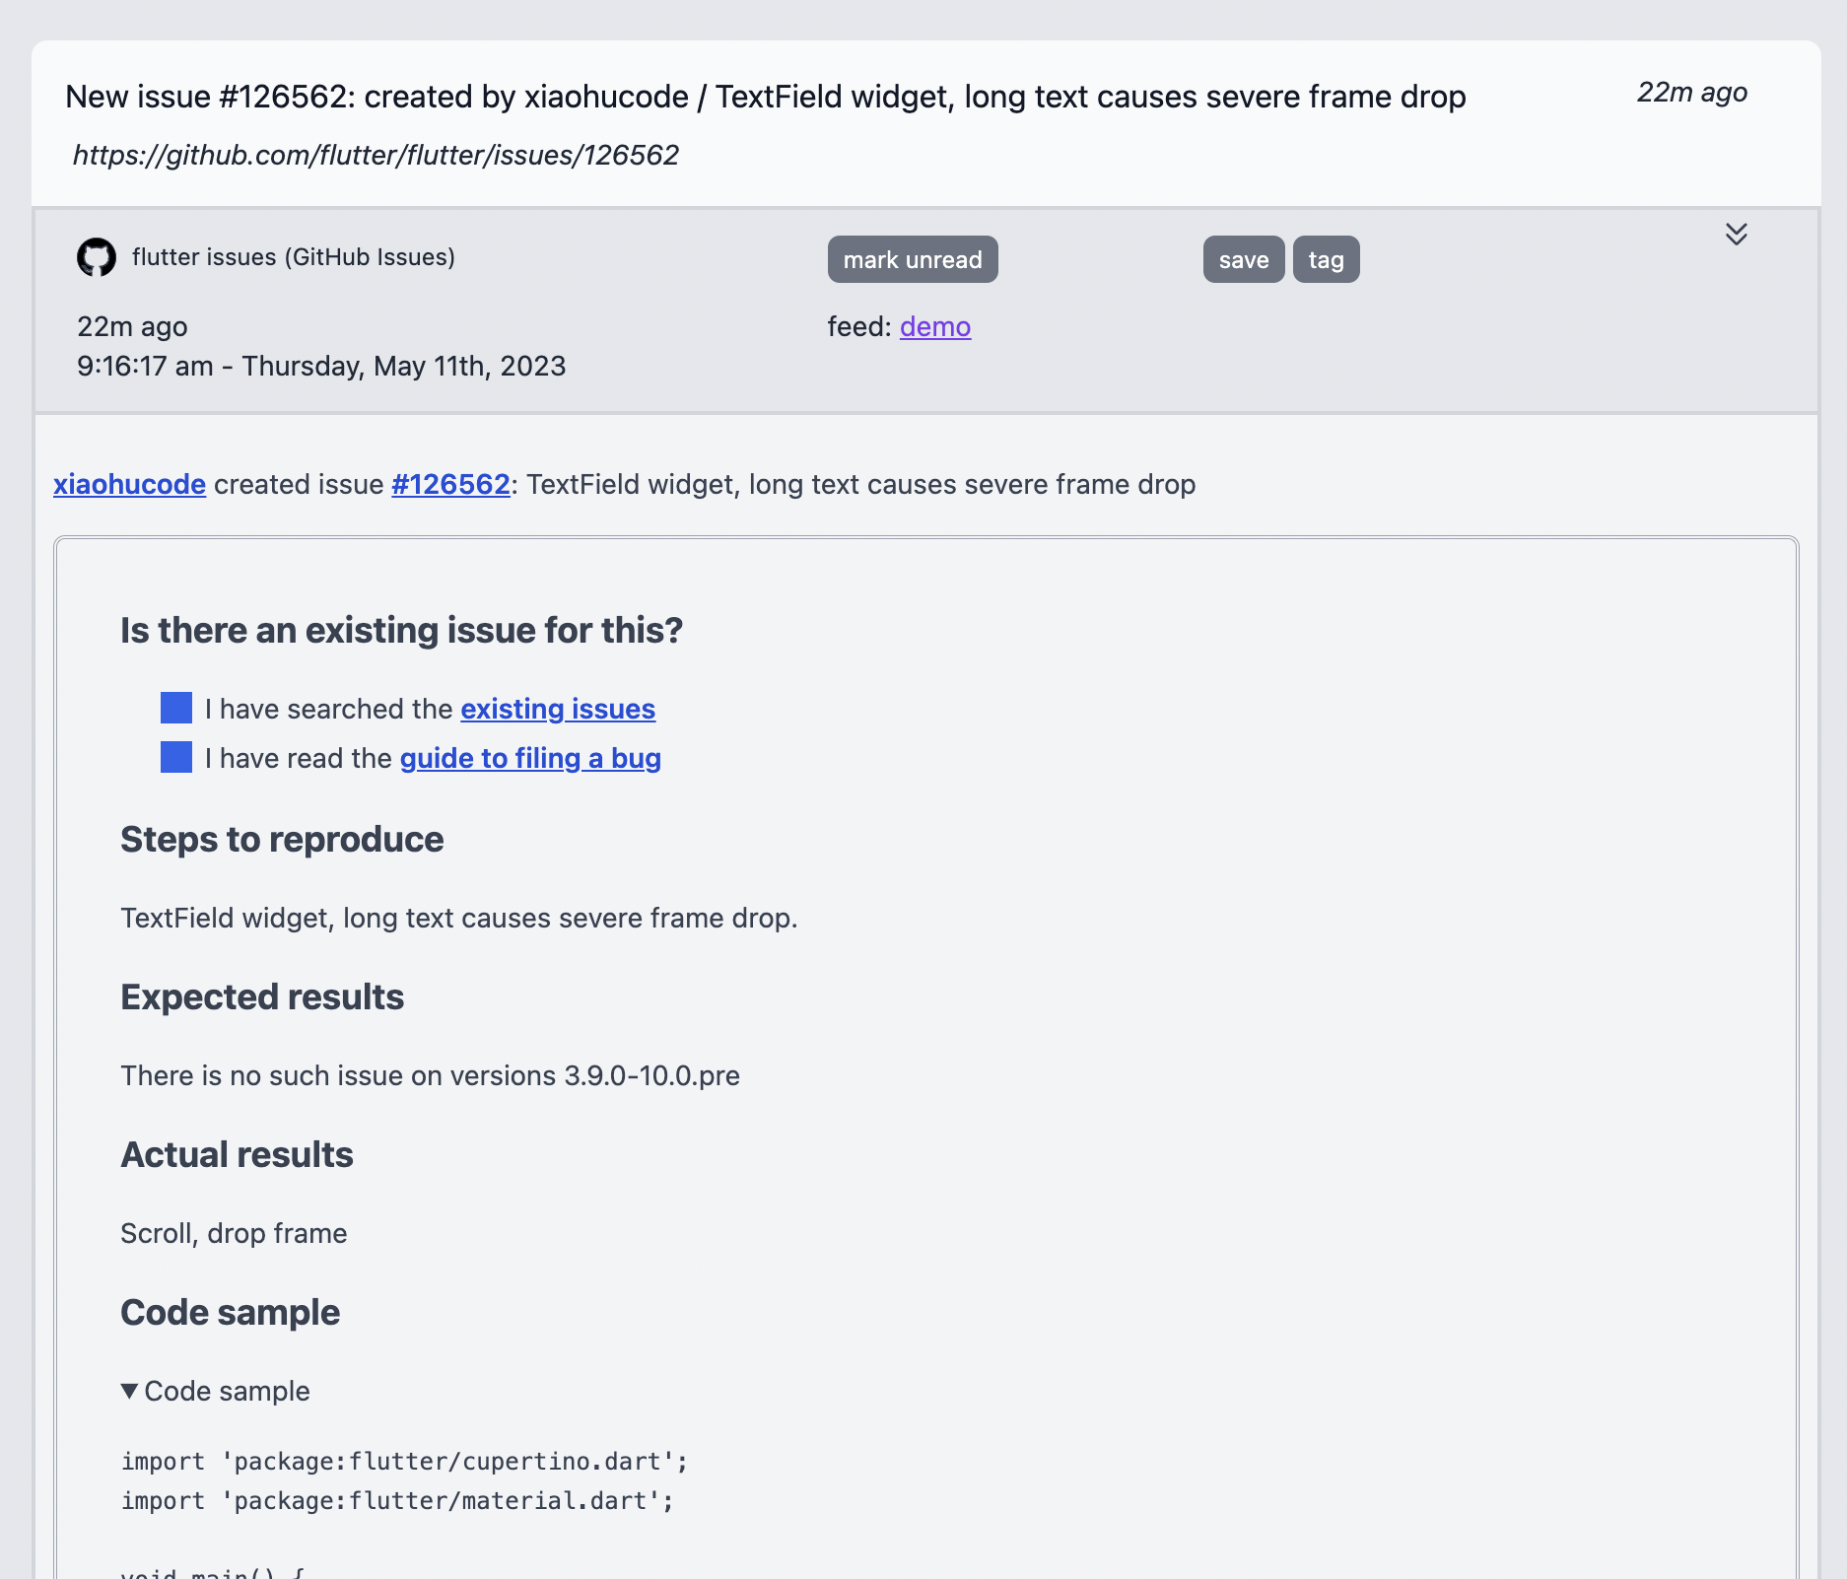
Task: Click the 'Scroll, drop frame' text
Action: click(234, 1233)
